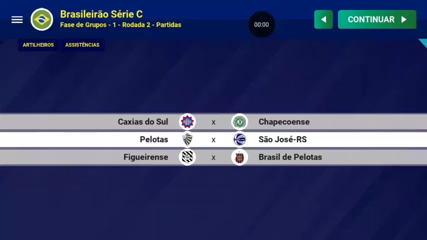Click the Brasil de Pelotas club crest
Screen dimensions: 427x240
point(239,157)
